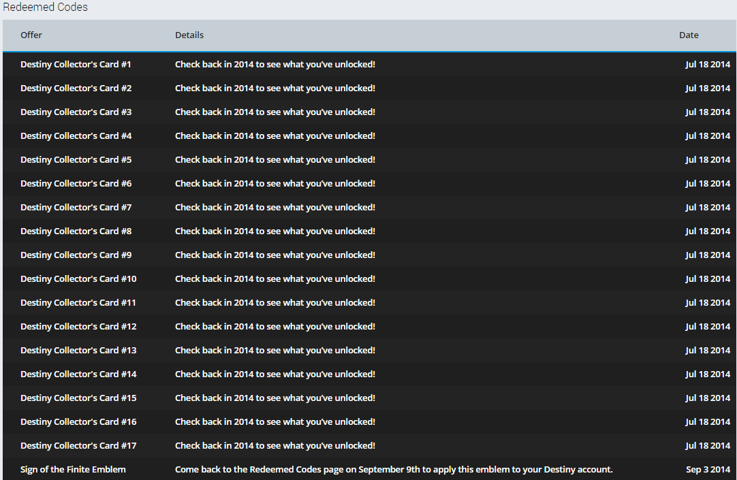Click details text for Collector's Card #9
Viewport: 737px width, 480px height.
click(x=275, y=255)
